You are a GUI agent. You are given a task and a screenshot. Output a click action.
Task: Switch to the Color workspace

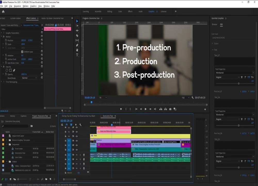120,12
